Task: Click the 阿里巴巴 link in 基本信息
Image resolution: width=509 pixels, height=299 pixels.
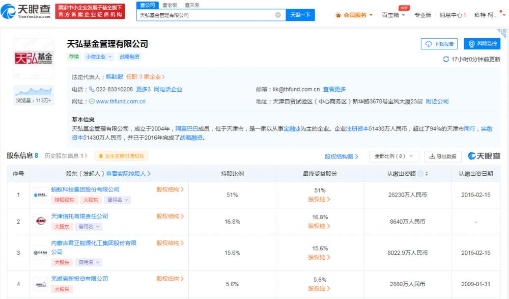Action: pyautogui.click(x=187, y=129)
